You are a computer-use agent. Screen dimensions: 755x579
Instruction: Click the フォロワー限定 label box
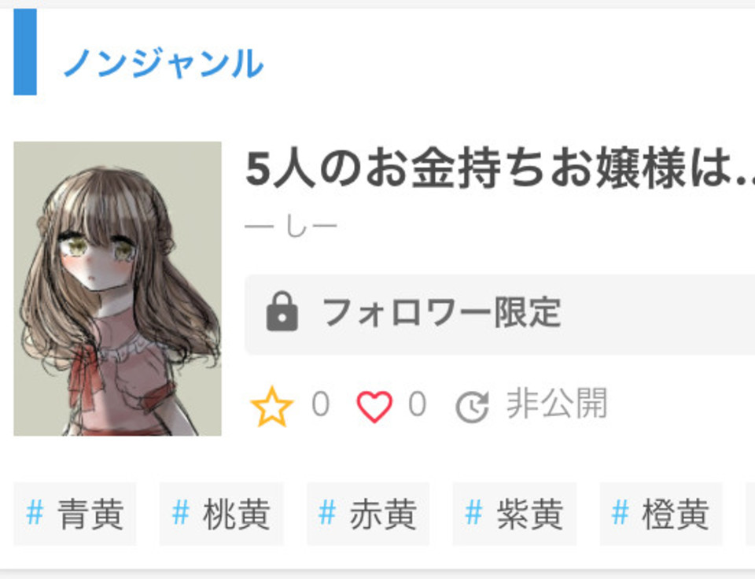pyautogui.click(x=500, y=315)
